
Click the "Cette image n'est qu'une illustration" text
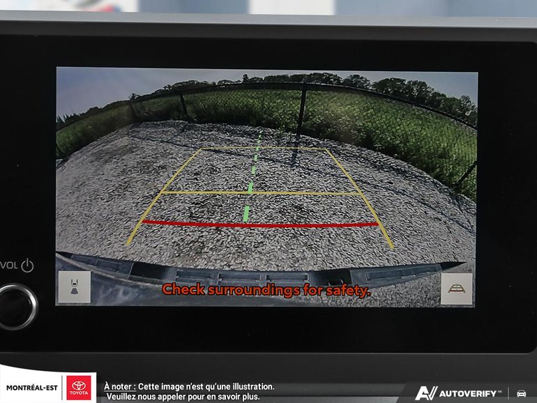[x=206, y=386]
